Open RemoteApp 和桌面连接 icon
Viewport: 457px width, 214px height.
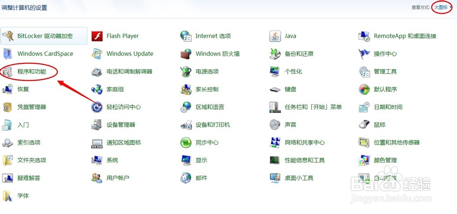point(364,36)
